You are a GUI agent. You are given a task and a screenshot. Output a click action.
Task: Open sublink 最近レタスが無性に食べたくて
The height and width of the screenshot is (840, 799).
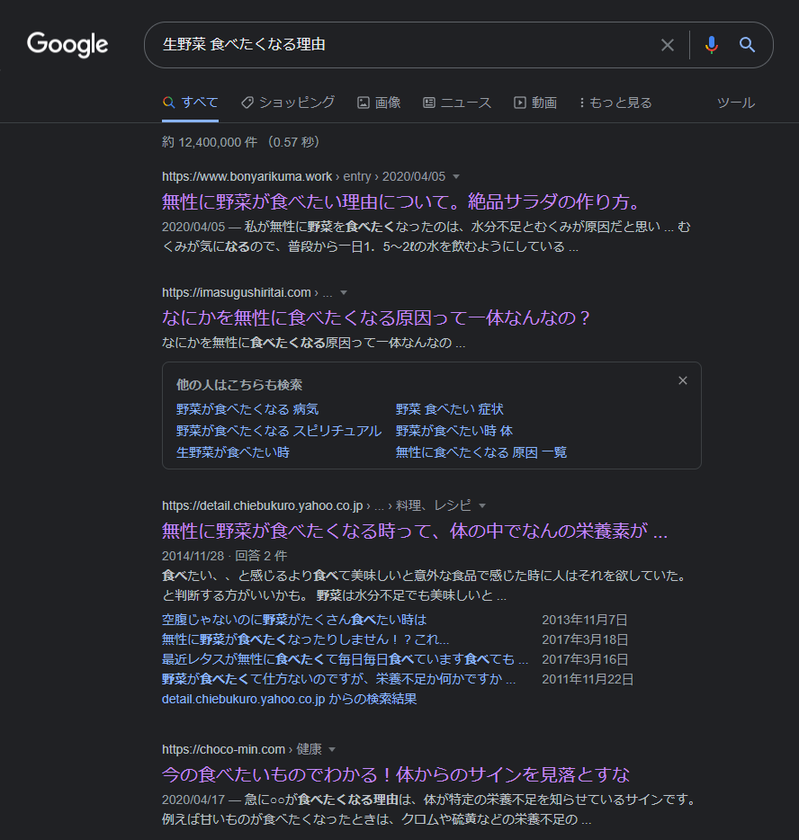point(346,659)
